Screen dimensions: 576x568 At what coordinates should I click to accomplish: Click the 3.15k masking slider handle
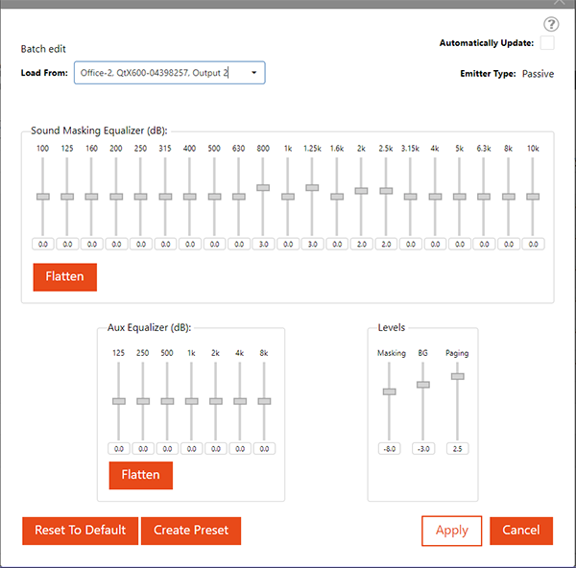coord(410,197)
